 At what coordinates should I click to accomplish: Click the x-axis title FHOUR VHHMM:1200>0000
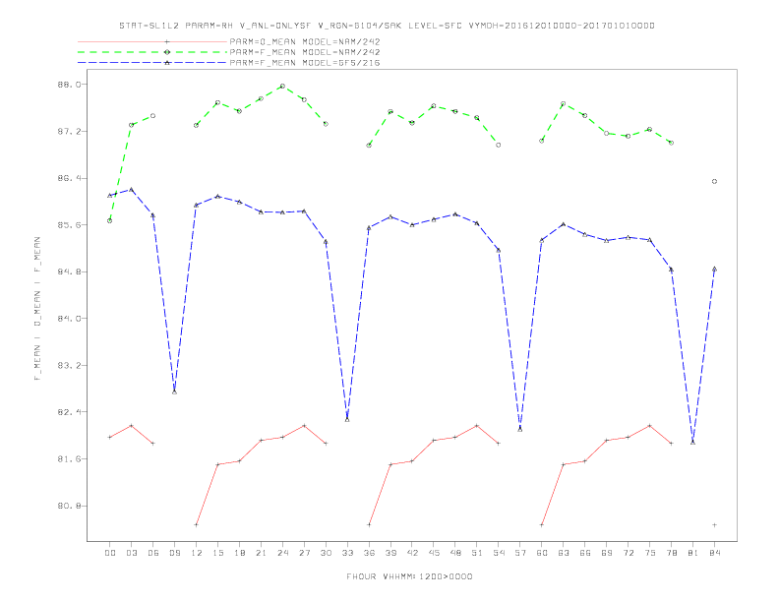point(409,576)
